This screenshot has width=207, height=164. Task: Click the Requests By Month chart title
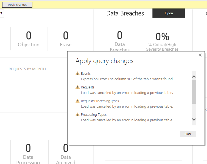coord(27,69)
